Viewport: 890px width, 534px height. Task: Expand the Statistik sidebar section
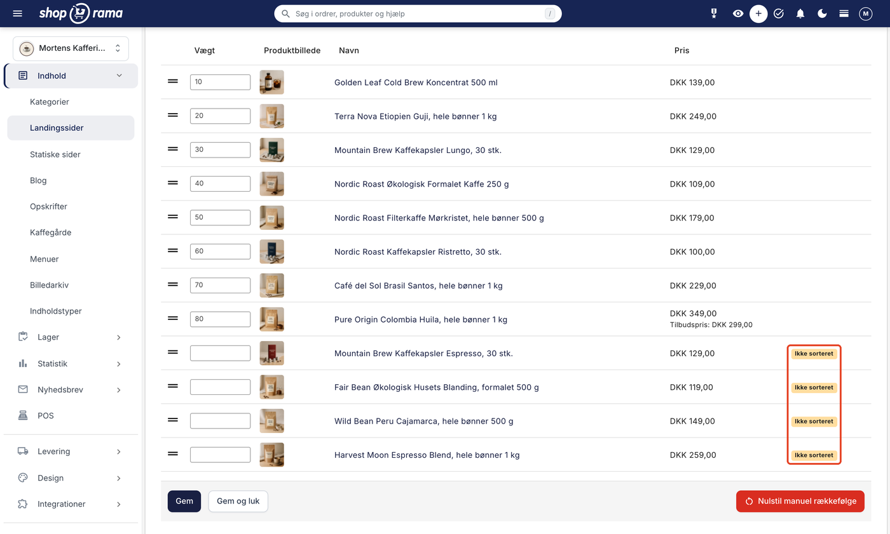pyautogui.click(x=71, y=364)
